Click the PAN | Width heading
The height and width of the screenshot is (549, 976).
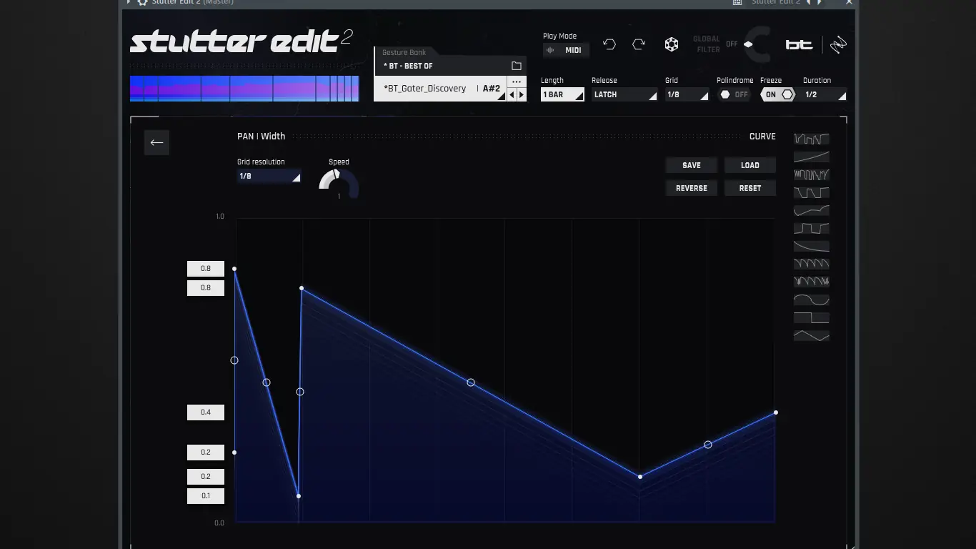pyautogui.click(x=261, y=137)
